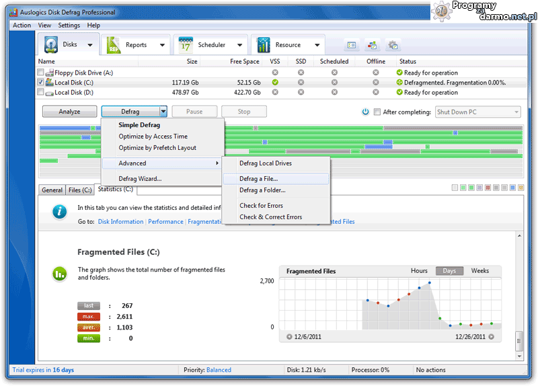This screenshot has width=538, height=386.
Task: Click the Disks toolbar icon
Action: [52, 45]
